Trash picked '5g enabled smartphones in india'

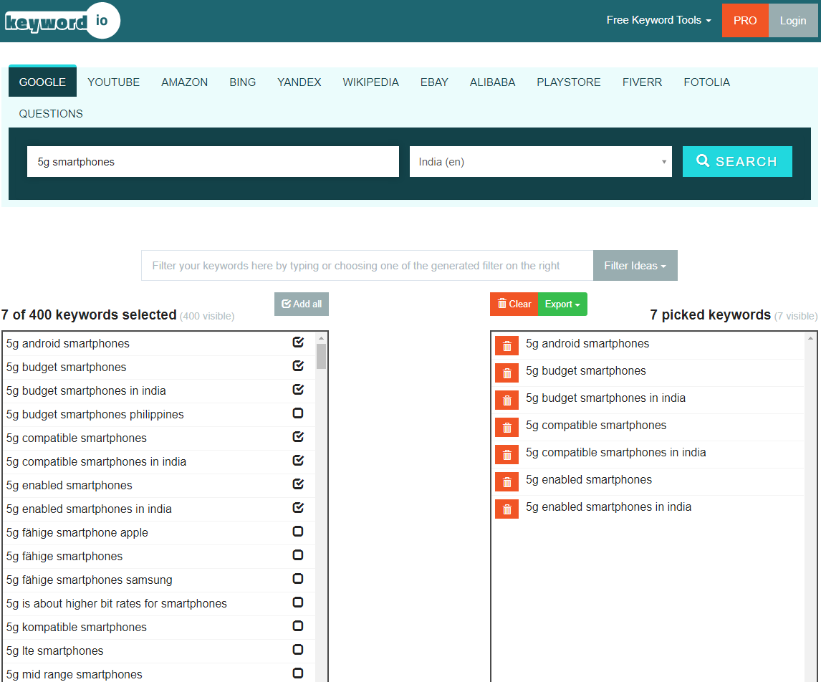(506, 509)
